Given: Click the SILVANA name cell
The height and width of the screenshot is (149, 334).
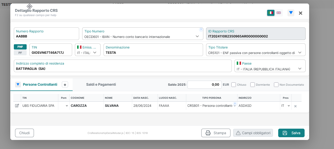Looking at the screenshot, I should point(118,106).
